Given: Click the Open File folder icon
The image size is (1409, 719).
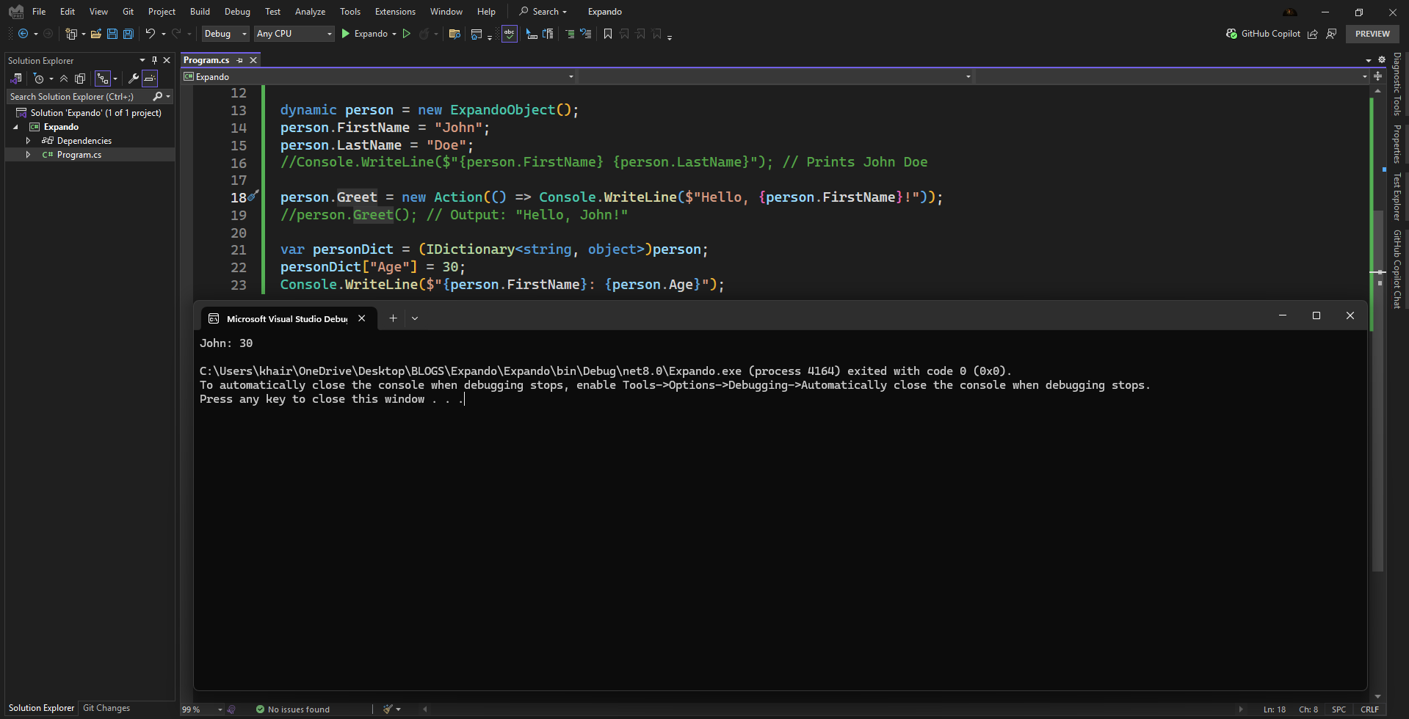Looking at the screenshot, I should point(95,34).
